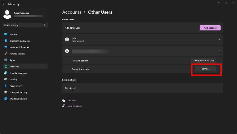Open the Get help link

point(72,101)
